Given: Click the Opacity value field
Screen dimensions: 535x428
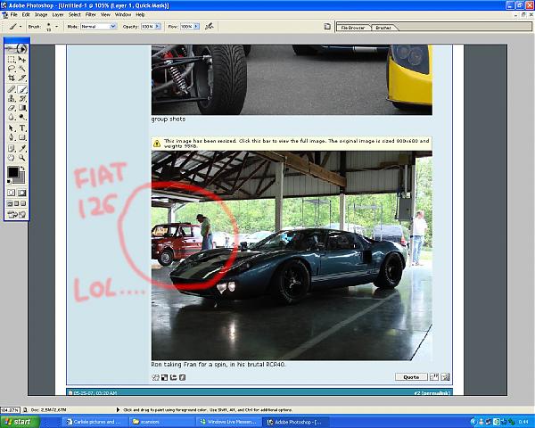Looking at the screenshot, I should click(x=148, y=26).
